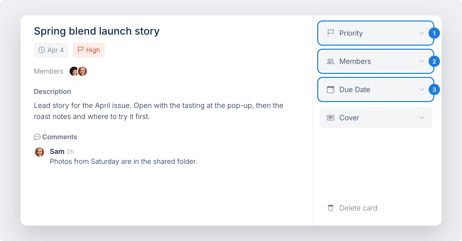Click the description text about April issue
The image size is (462, 241).
tap(158, 111)
